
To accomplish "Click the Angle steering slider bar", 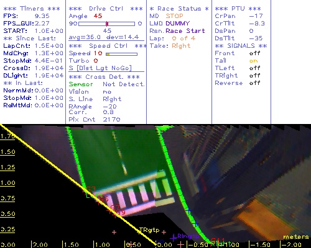I will (106, 24).
